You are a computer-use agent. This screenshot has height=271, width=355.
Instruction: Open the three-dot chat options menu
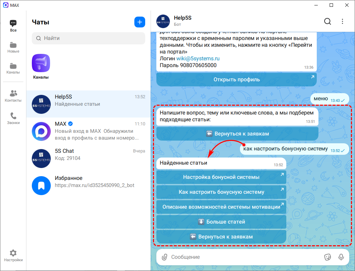pos(342,21)
